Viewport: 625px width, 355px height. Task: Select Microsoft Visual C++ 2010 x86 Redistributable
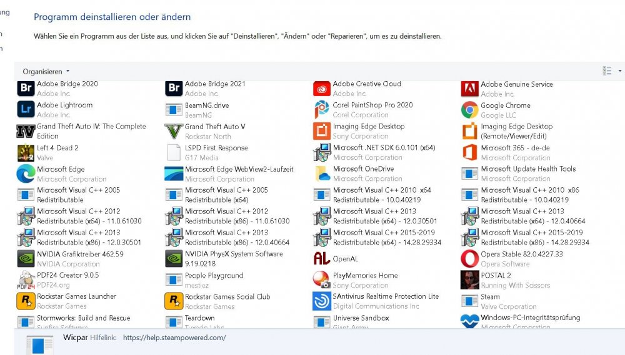coord(520,195)
